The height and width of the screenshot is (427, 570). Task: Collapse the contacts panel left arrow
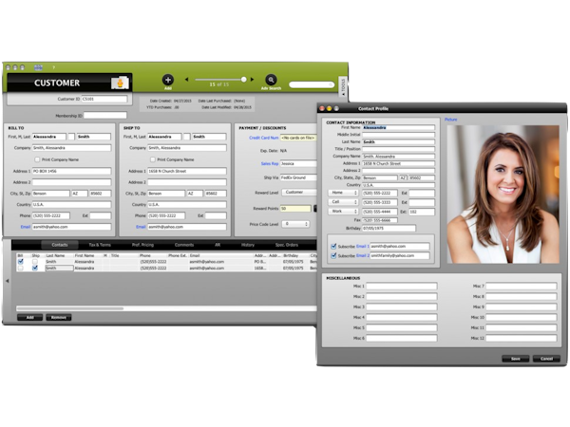tap(8, 281)
